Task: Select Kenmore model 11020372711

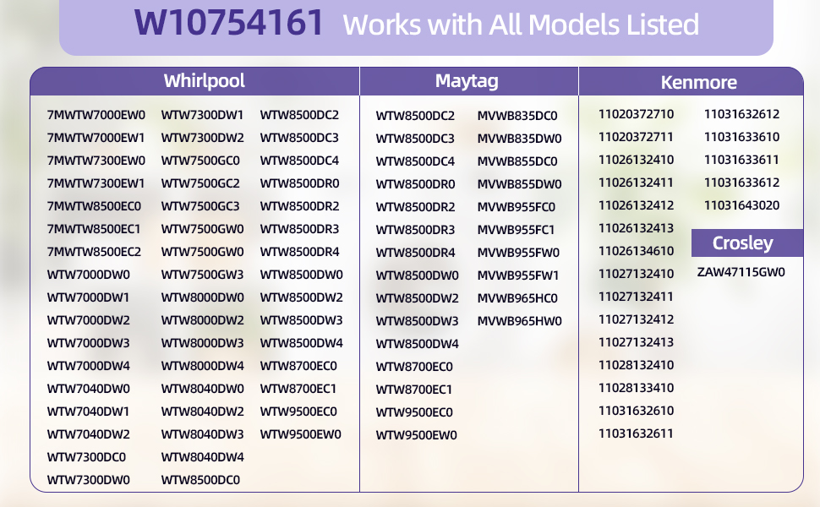Action: (x=636, y=137)
